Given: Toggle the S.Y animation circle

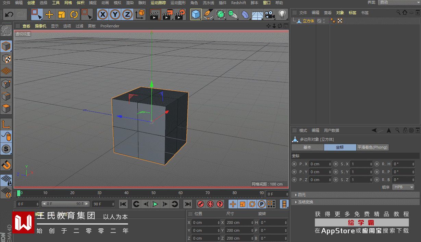Looking at the screenshot, I should tap(336, 172).
